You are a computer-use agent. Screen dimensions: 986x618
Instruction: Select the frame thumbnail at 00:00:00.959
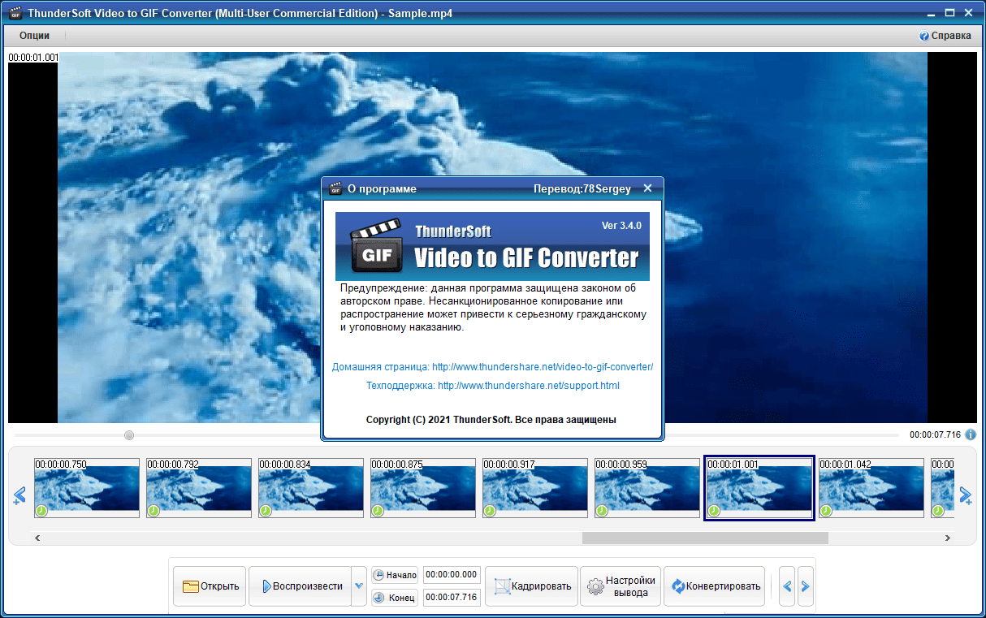pos(647,488)
